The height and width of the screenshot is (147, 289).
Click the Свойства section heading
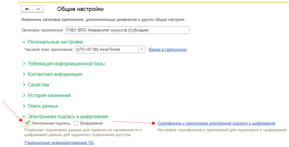[x=38, y=85]
